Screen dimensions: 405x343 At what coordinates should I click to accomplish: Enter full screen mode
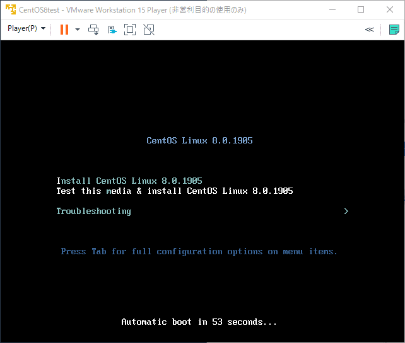click(130, 30)
